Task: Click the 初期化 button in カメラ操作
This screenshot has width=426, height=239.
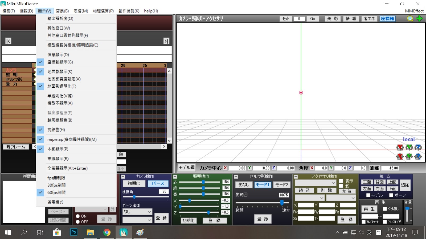Action: click(x=134, y=183)
